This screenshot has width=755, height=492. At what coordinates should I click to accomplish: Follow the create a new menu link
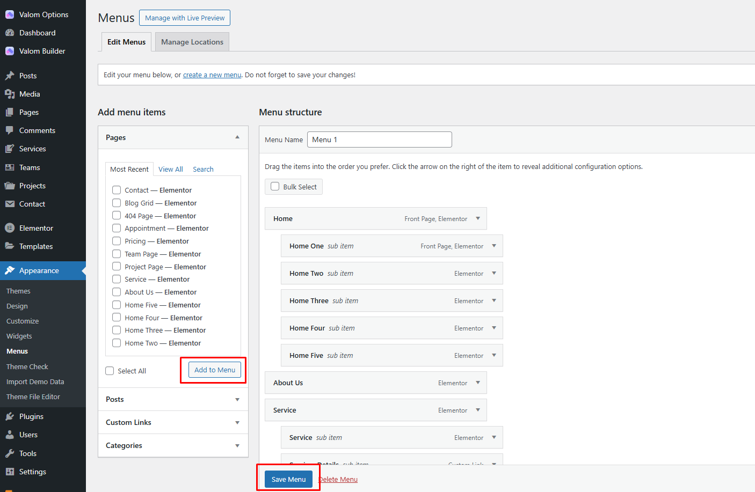212,75
